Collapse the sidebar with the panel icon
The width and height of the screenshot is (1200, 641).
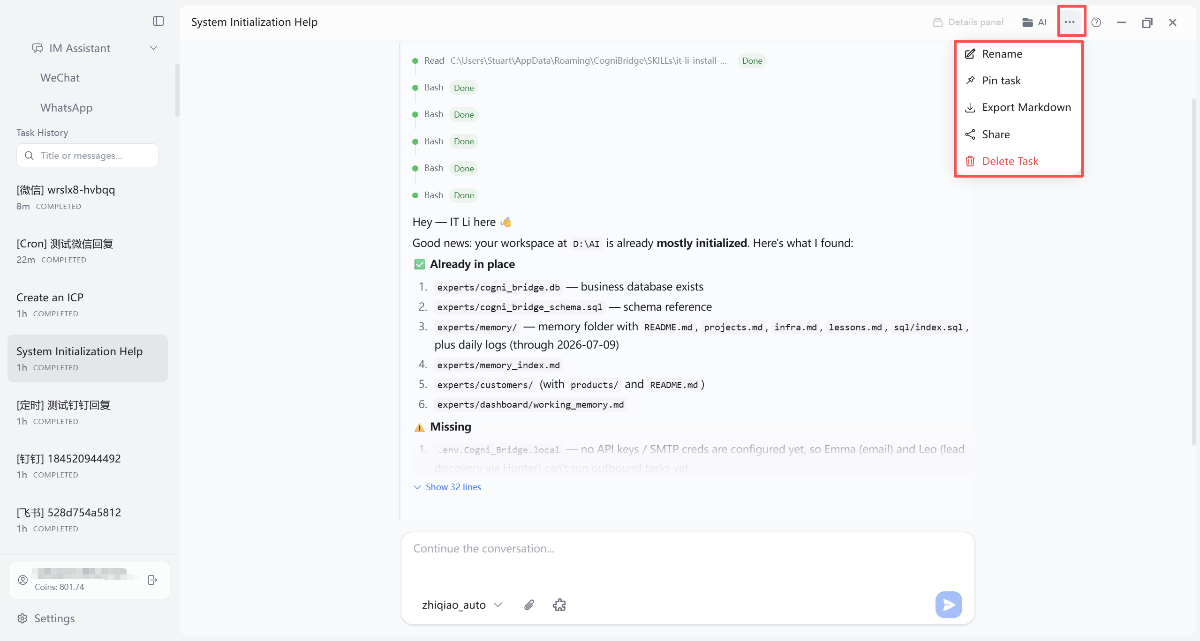[x=158, y=21]
